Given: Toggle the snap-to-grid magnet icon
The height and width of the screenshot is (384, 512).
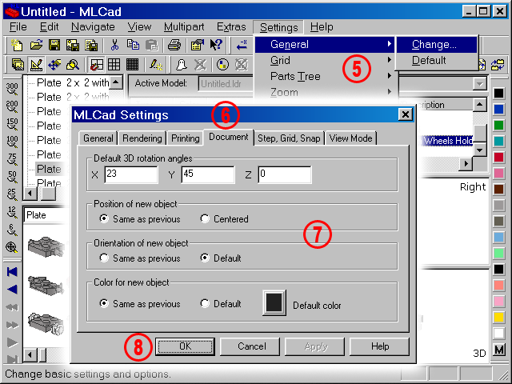Looking at the screenshot, I should tap(96, 65).
